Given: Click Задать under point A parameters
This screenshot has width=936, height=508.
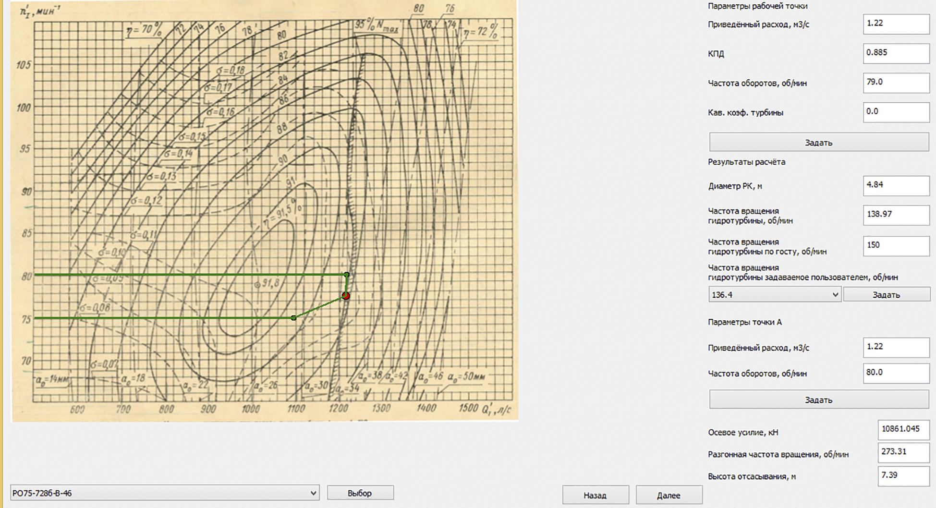Looking at the screenshot, I should pyautogui.click(x=818, y=400).
